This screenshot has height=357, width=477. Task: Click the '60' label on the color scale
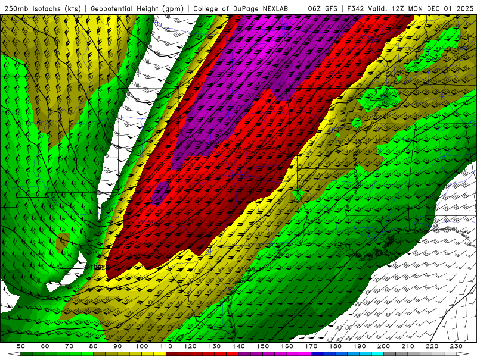coord(45,346)
